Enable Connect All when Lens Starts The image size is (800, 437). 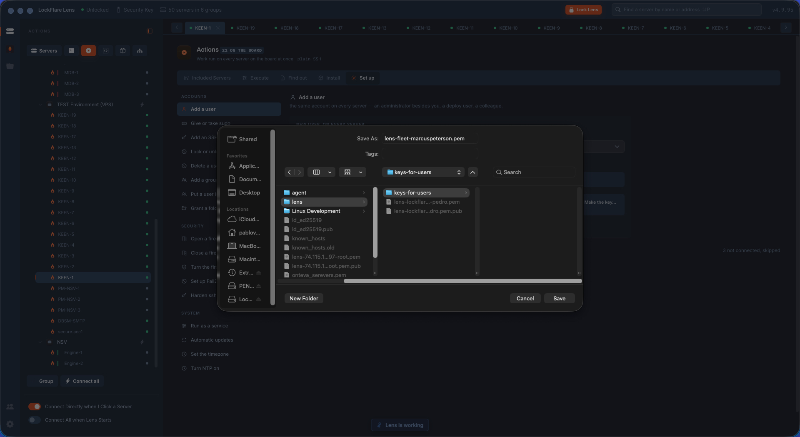coord(35,420)
